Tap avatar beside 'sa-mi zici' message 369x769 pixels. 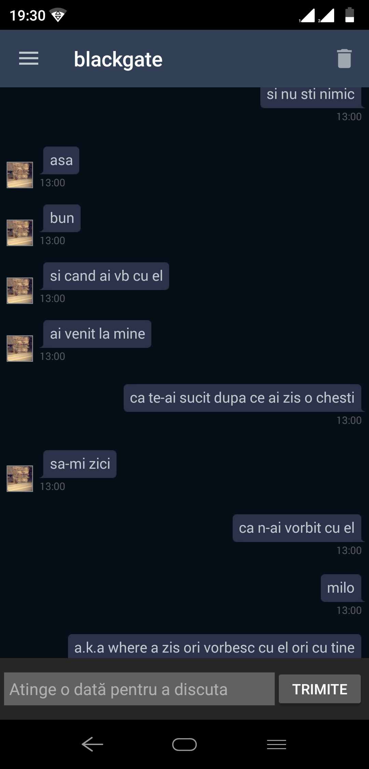20,479
